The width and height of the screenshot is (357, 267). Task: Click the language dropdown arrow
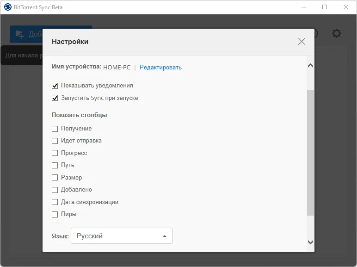165,236
